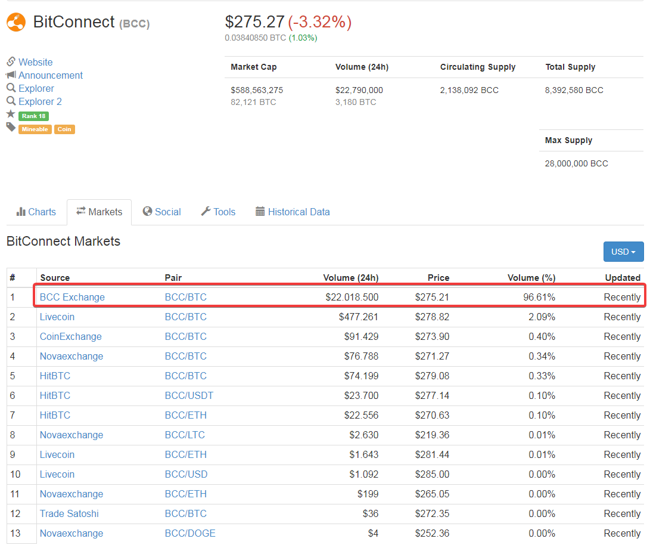Image resolution: width=650 pixels, height=548 pixels.
Task: Open Novaexchange source in row 4
Action: [x=71, y=357]
